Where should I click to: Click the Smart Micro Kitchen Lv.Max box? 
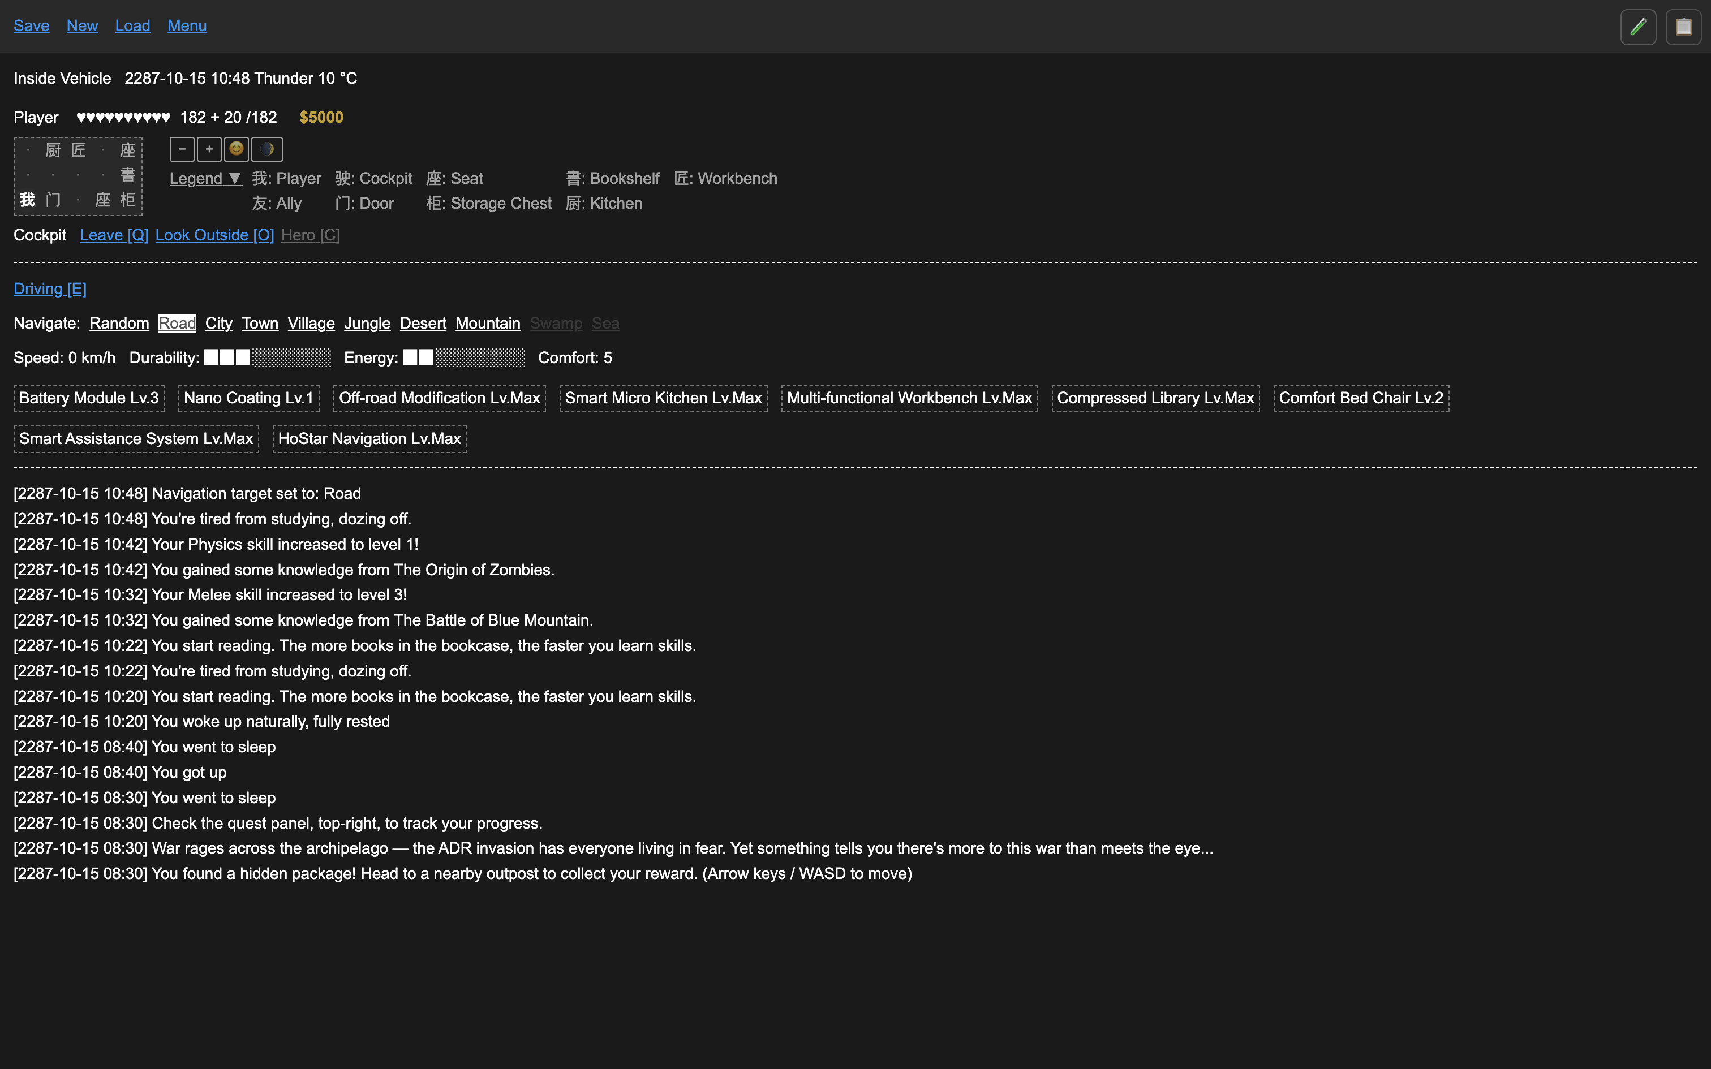click(x=663, y=398)
